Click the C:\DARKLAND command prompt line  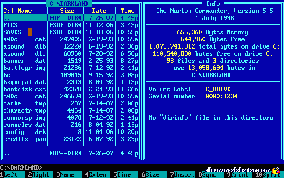tap(22, 168)
